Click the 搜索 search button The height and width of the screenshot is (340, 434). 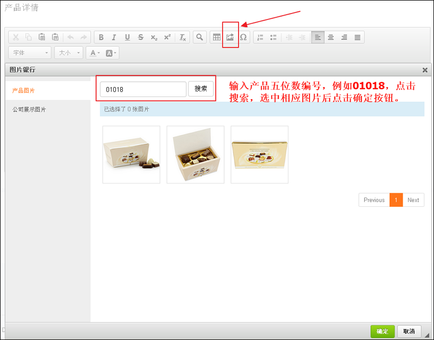tap(201, 89)
